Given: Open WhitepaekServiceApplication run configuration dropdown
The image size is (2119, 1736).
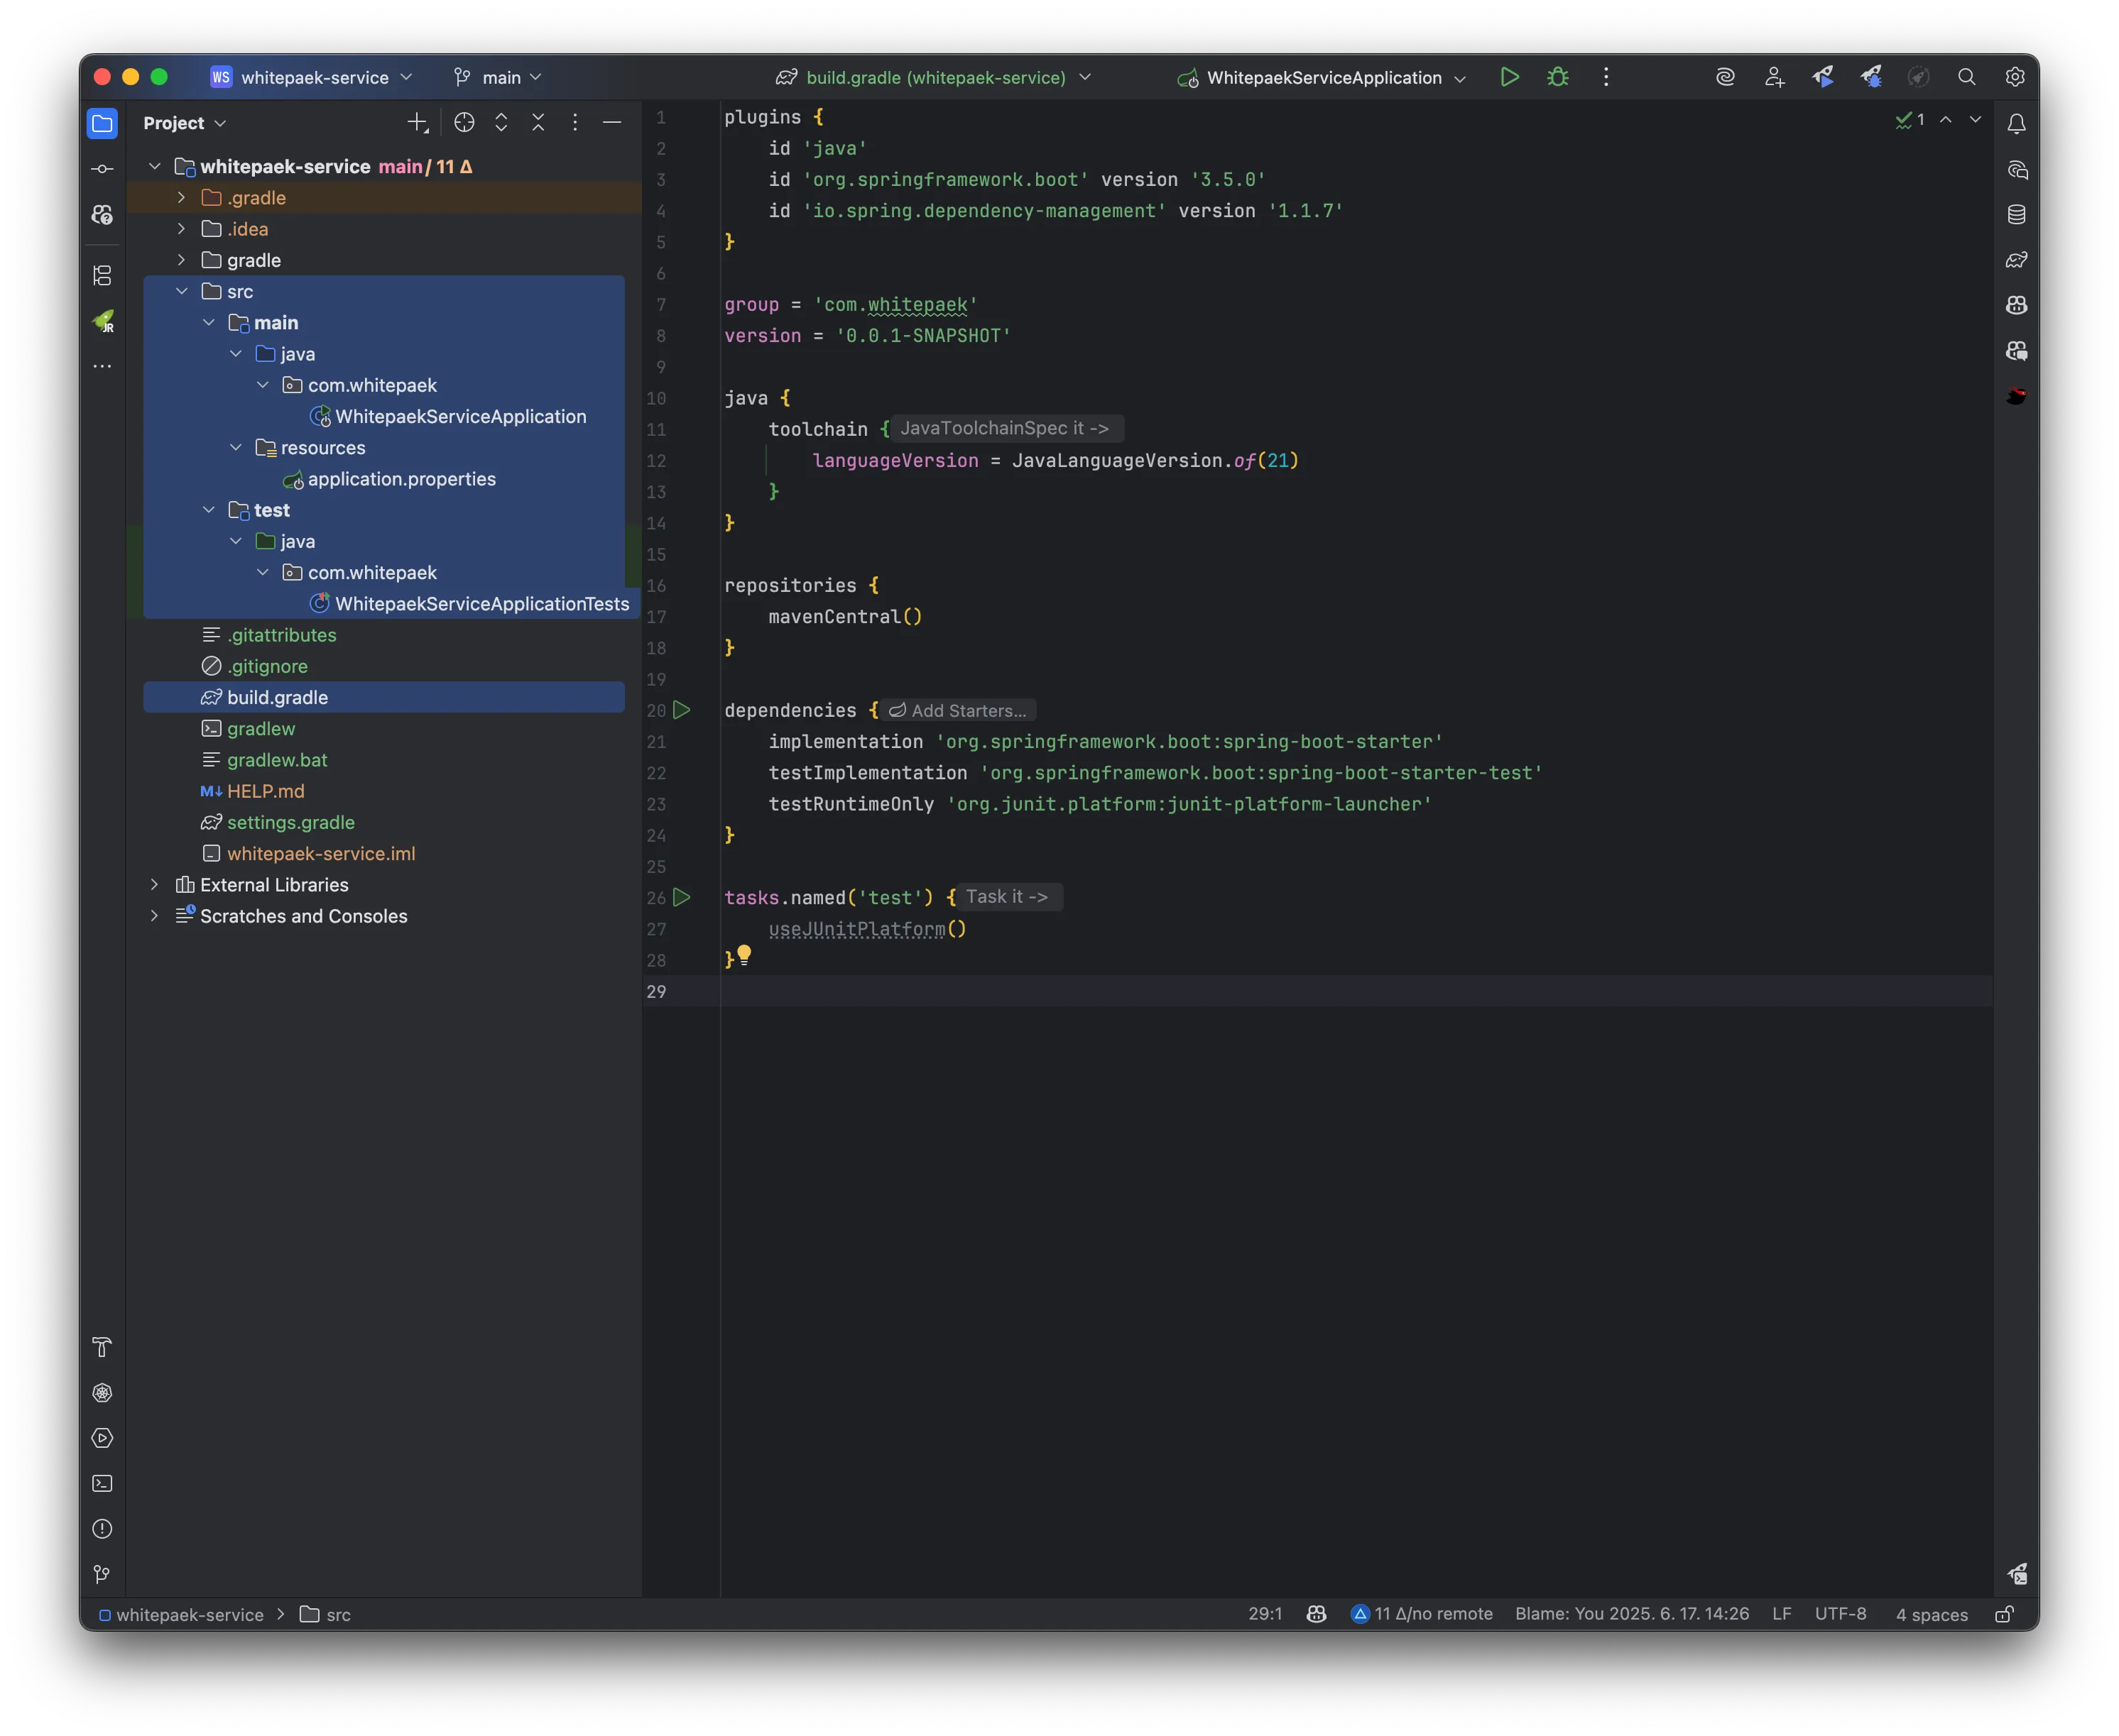Looking at the screenshot, I should 1323,77.
